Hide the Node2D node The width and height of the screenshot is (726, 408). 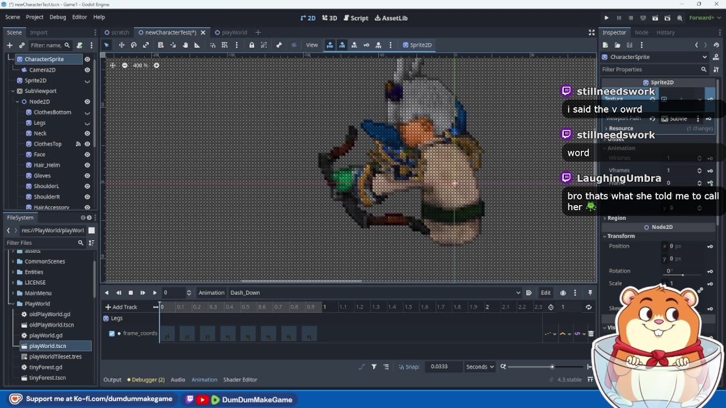pos(87,101)
